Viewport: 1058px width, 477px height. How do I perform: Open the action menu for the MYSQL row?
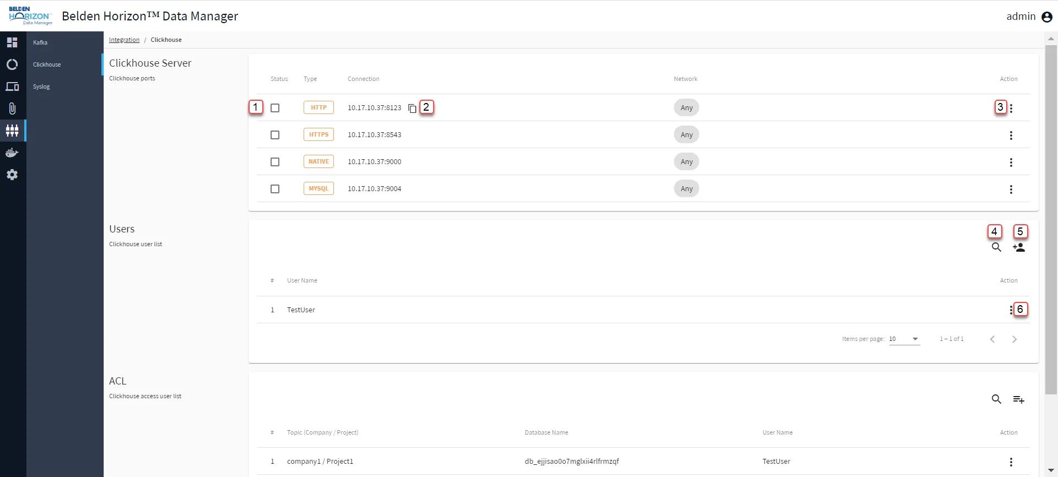1011,189
